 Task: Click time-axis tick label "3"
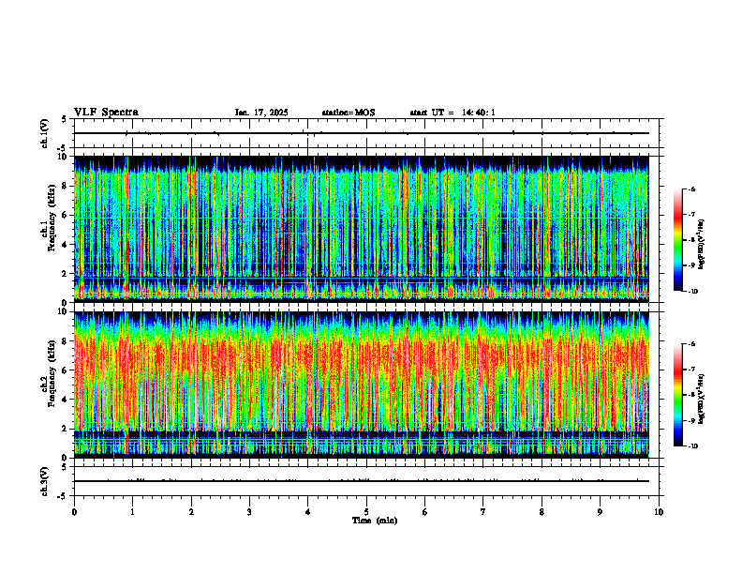click(x=249, y=512)
